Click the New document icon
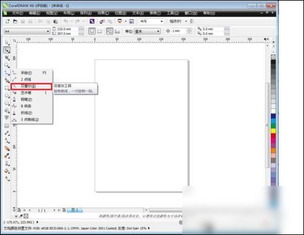 pyautogui.click(x=7, y=21)
